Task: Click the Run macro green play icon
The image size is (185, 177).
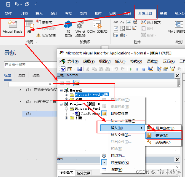Action: (131, 69)
